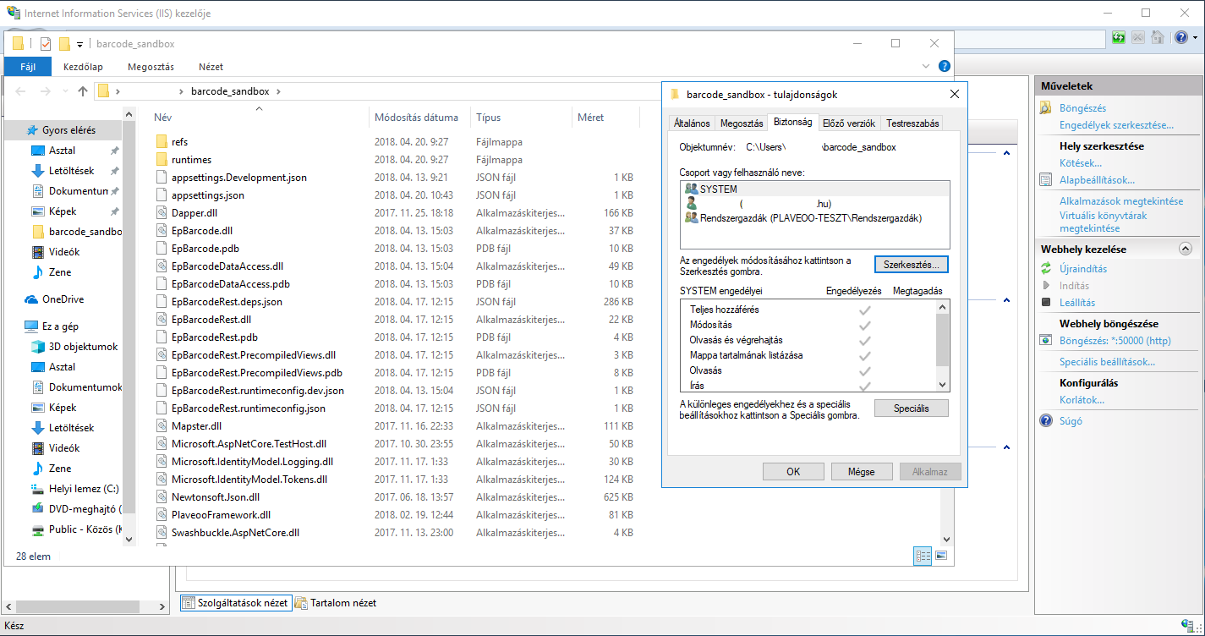Open the Súgó help icon in Műveletek
The height and width of the screenshot is (636, 1205).
1046,421
